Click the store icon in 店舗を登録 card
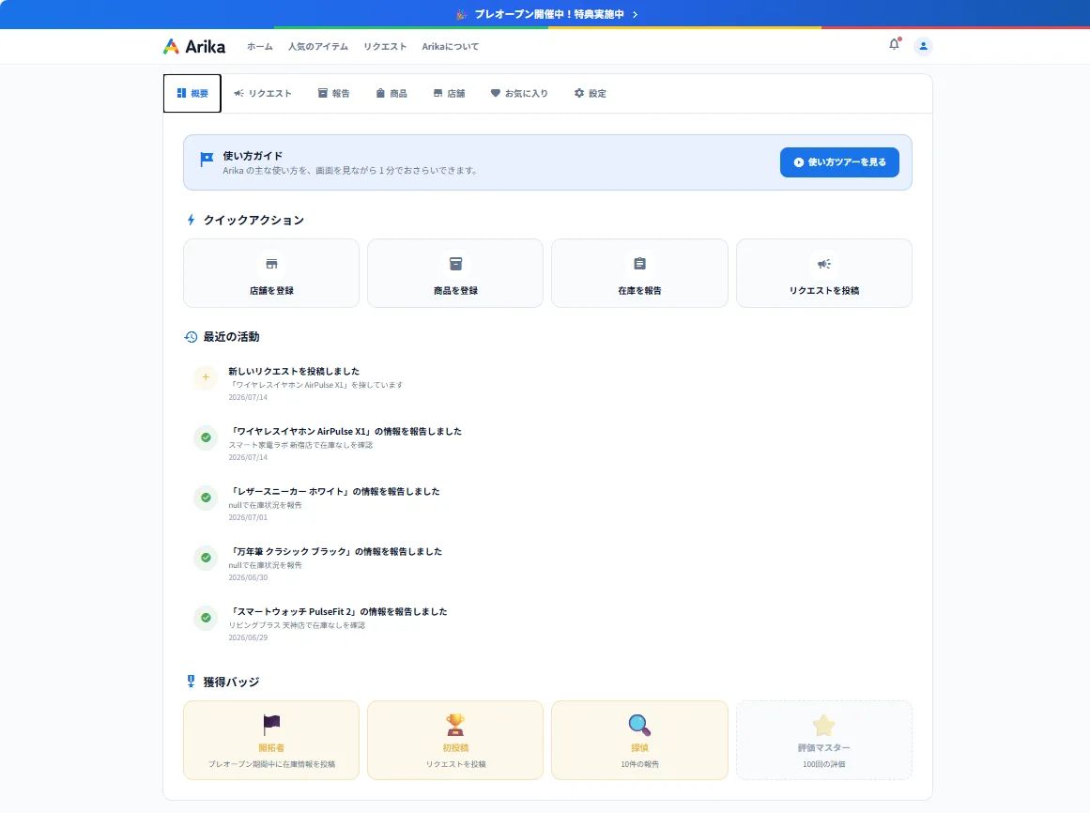 coord(272,264)
